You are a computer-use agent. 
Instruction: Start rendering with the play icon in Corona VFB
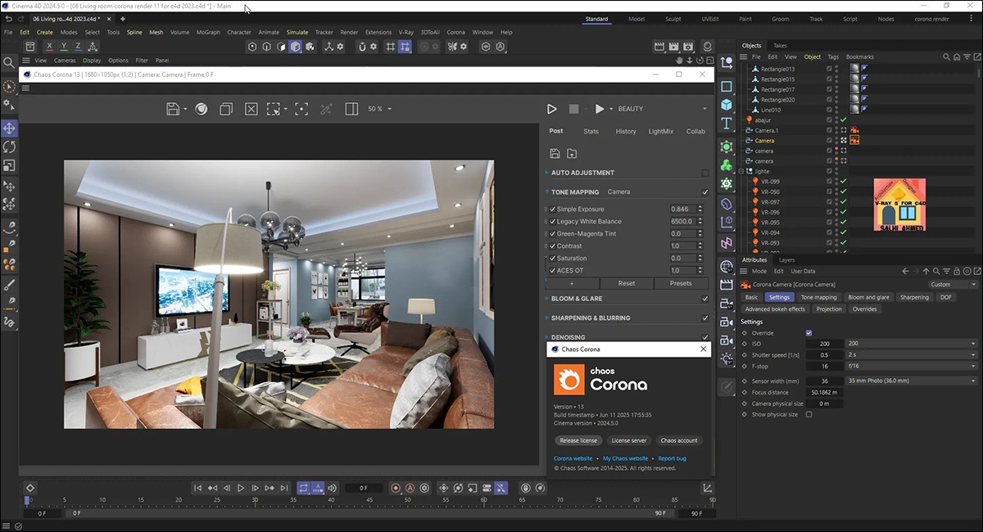[551, 108]
